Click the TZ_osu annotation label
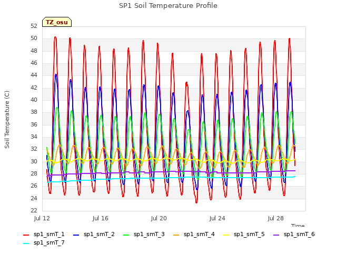Screen dimensions: 337x253 [x=57, y=22]
